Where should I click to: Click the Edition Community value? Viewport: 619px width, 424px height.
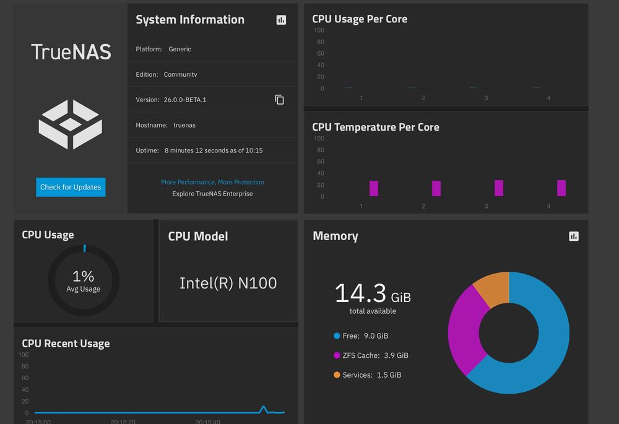click(x=180, y=75)
